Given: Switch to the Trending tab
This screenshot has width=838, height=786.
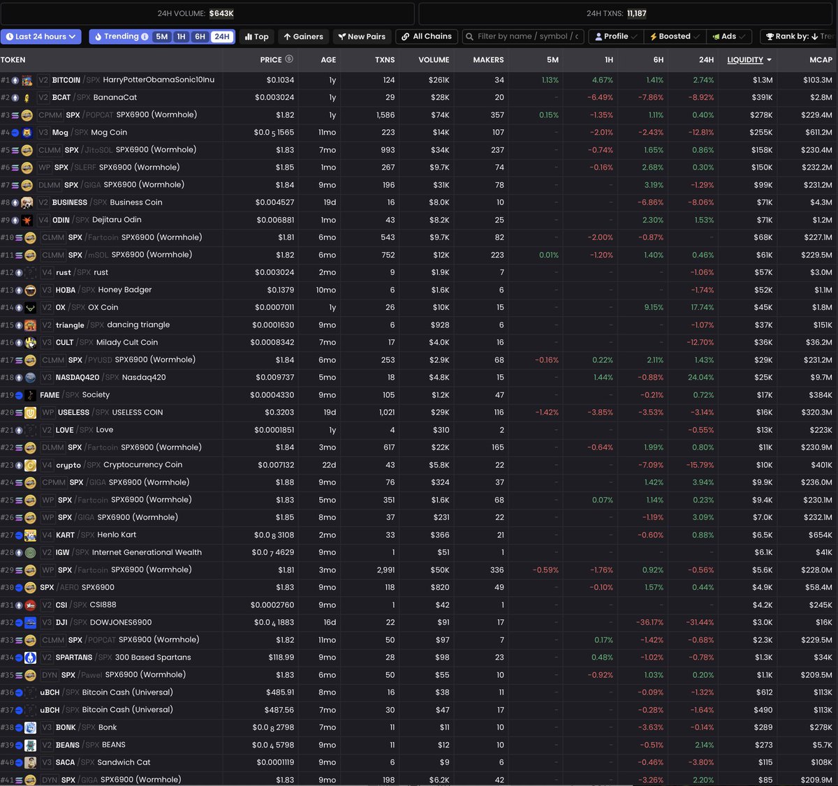Looking at the screenshot, I should 120,36.
